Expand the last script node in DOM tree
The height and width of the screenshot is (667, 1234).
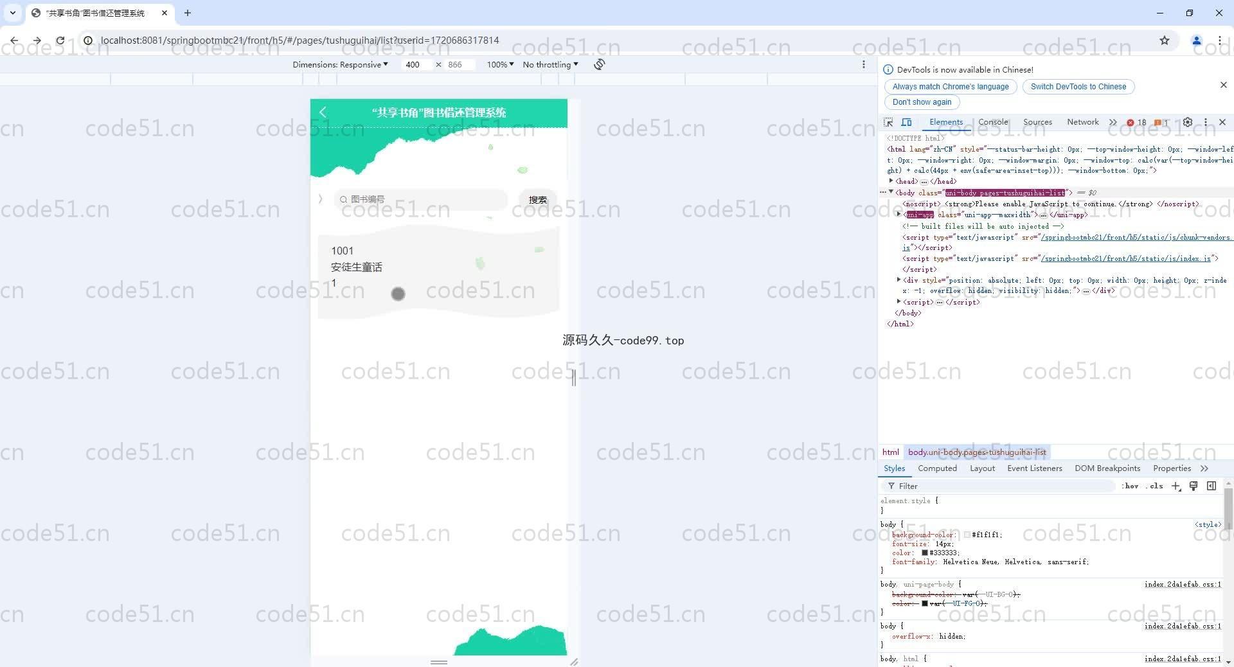pos(899,301)
